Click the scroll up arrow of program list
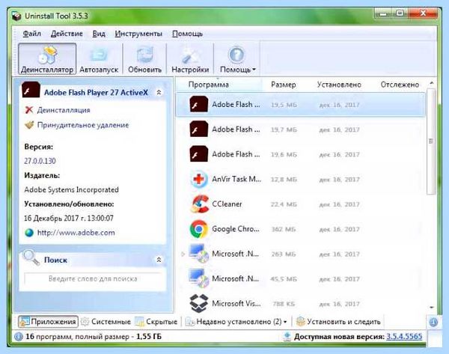Screen dimensions: 449x354 [x=432, y=83]
